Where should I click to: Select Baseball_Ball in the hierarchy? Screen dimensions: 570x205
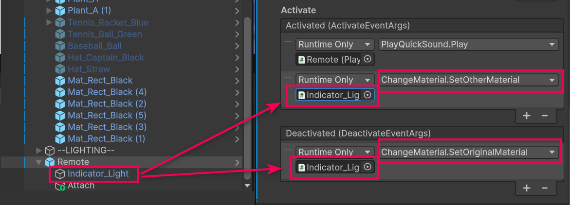[x=94, y=46]
